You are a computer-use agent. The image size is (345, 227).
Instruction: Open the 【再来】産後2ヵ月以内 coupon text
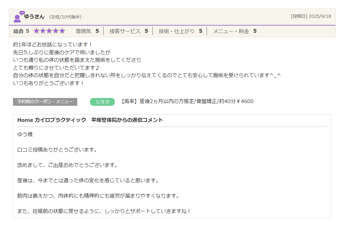187,101
